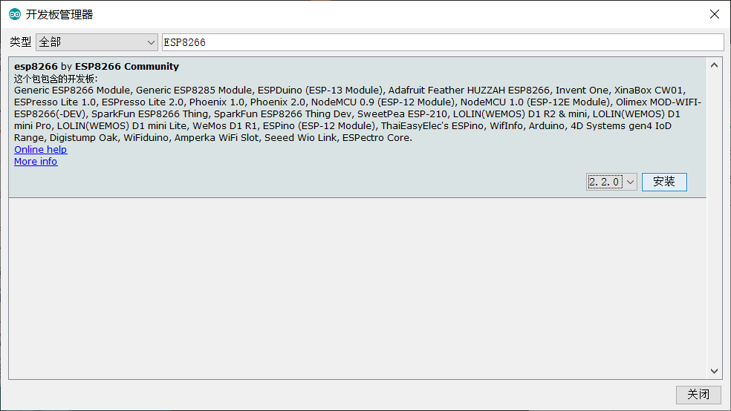The image size is (731, 411).
Task: Open the 类型 filter combo box showing 全部
Action: tap(97, 42)
